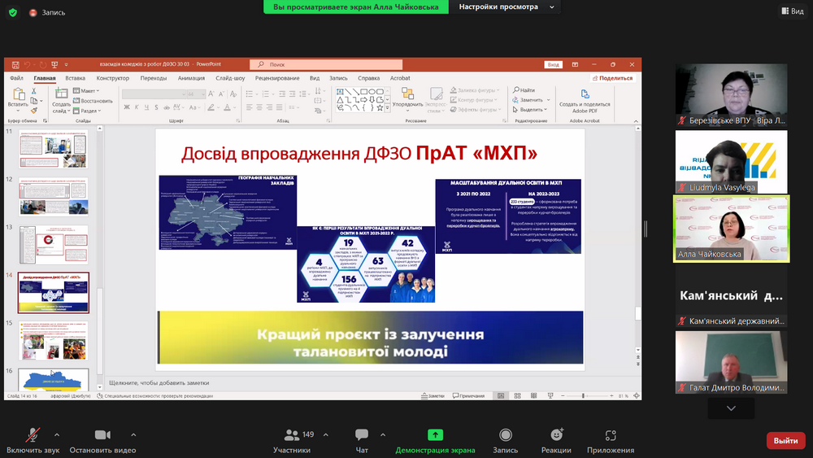
Task: Toggle underline Ч formatting
Action: coord(146,107)
